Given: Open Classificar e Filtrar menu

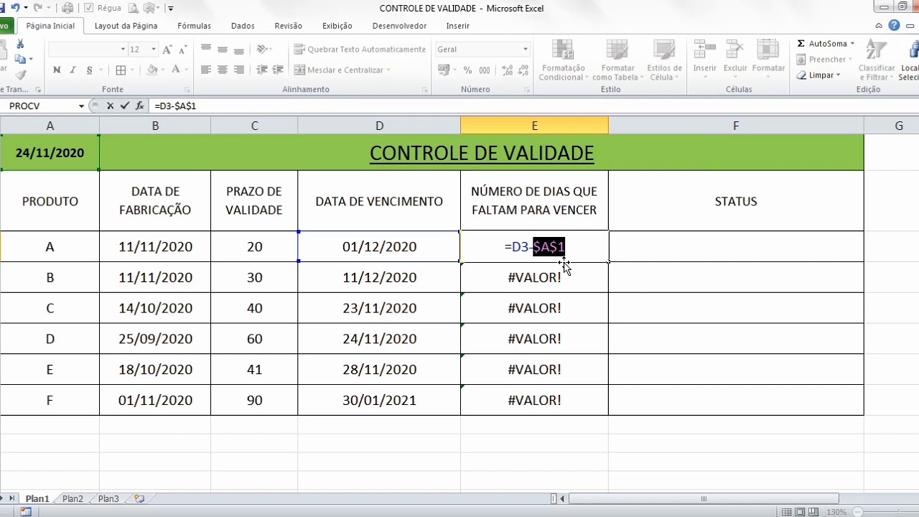Looking at the screenshot, I should click(x=877, y=60).
